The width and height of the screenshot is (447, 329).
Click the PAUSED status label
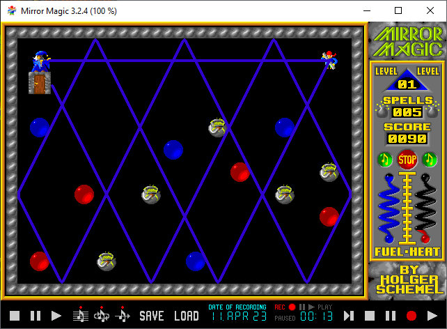coord(285,318)
